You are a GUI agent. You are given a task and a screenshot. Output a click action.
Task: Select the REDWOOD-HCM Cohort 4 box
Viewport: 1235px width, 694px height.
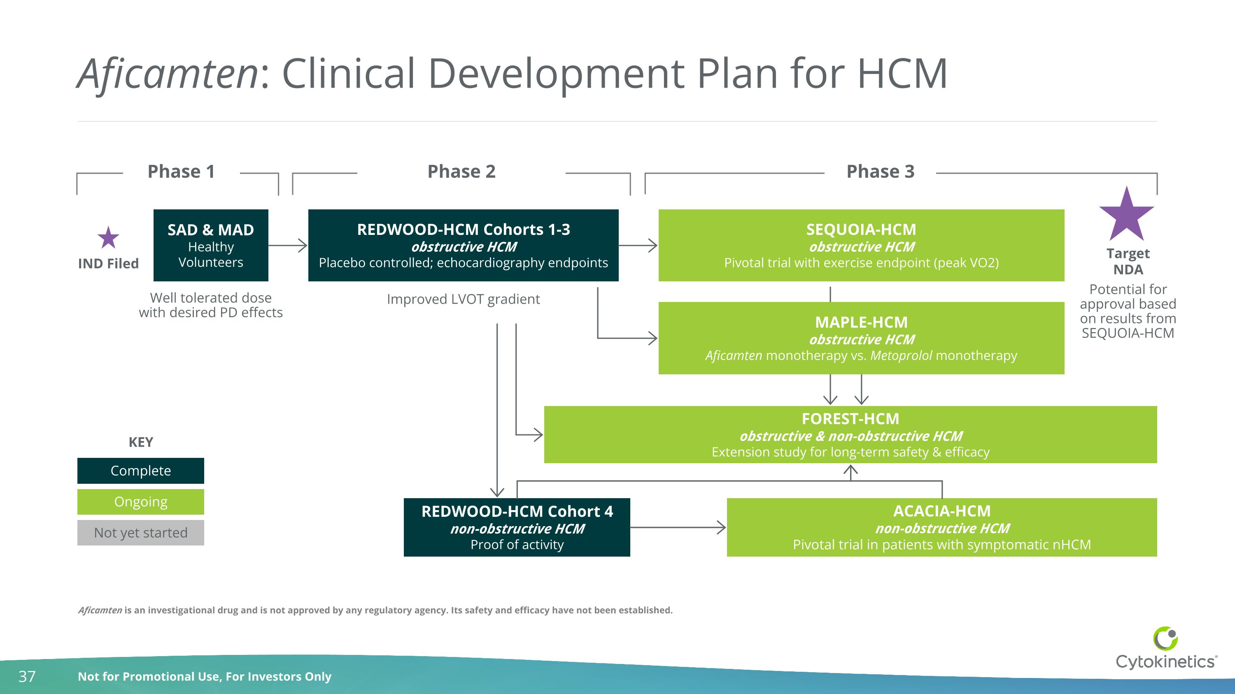517,527
